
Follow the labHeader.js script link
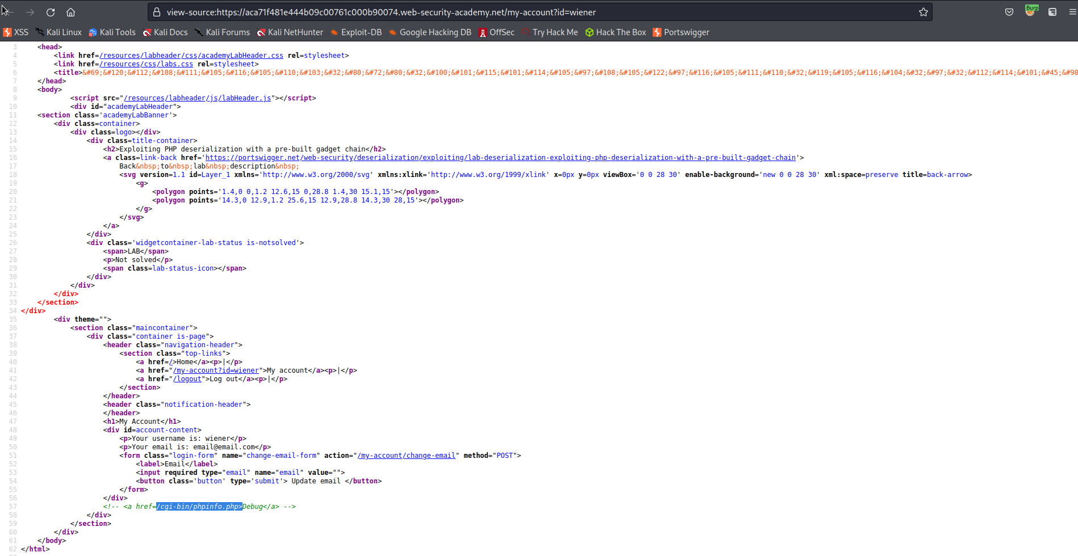click(198, 98)
